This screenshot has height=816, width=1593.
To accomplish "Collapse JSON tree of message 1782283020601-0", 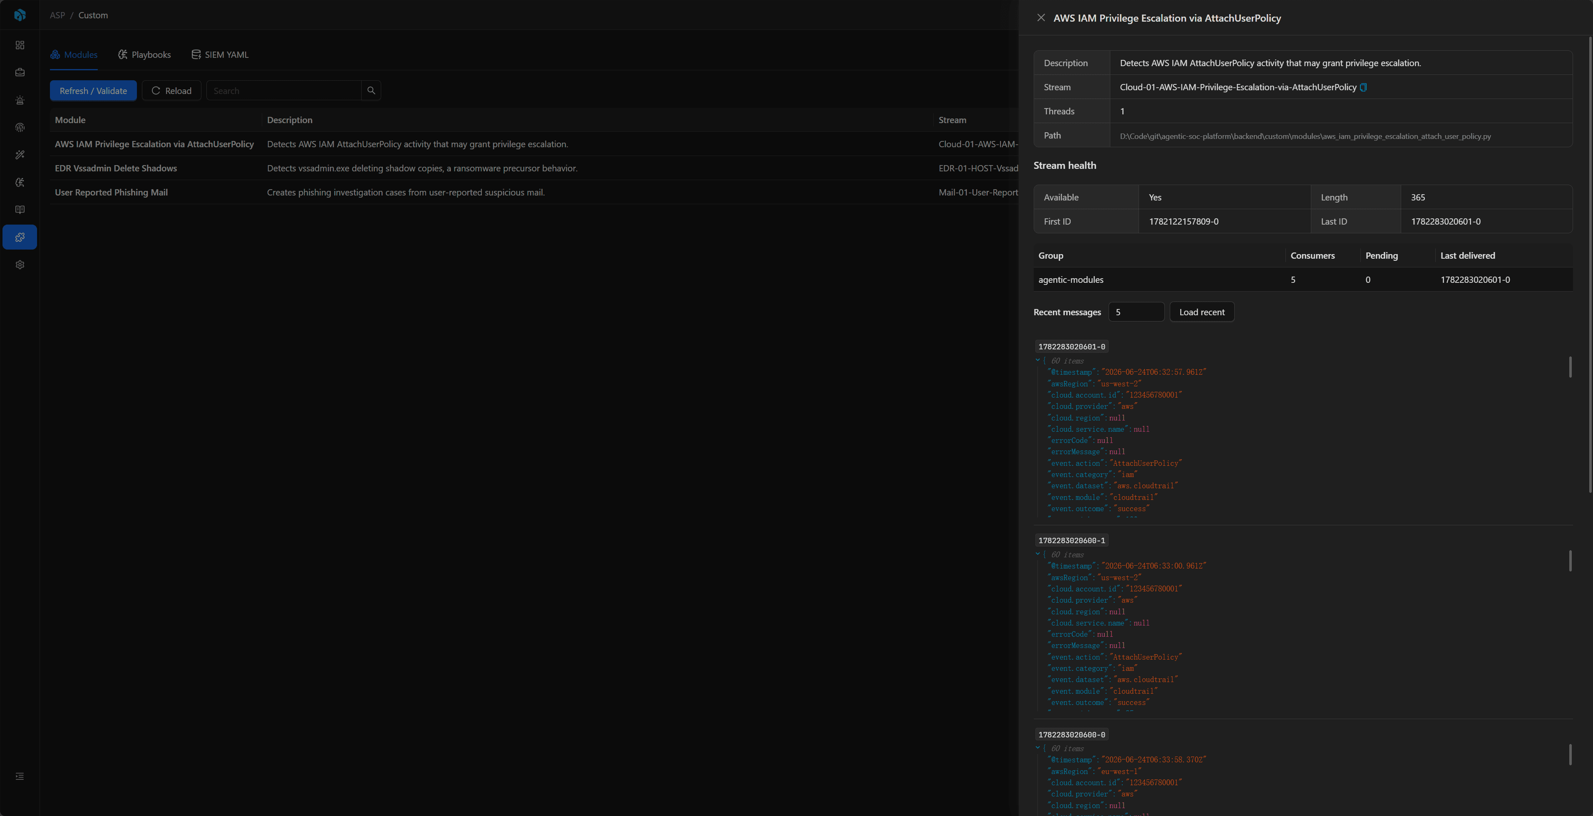I will [x=1038, y=361].
